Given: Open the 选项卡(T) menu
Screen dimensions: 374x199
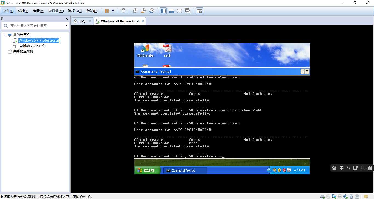Looking at the screenshot, I should (x=75, y=11).
